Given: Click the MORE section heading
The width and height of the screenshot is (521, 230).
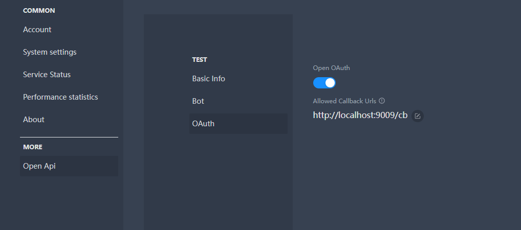Looking at the screenshot, I should [33, 147].
